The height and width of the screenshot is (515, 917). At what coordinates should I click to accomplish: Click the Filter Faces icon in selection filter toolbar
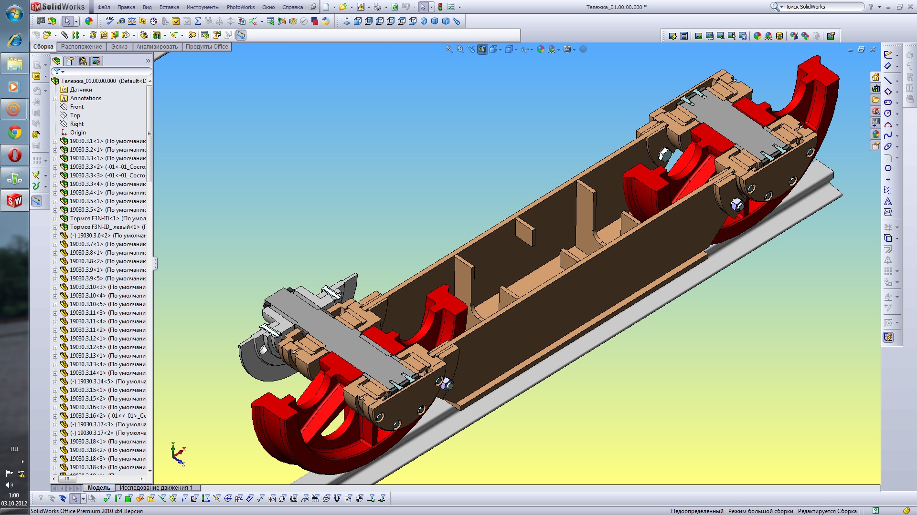click(128, 499)
